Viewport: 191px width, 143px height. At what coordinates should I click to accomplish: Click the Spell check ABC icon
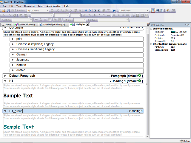(108, 11)
